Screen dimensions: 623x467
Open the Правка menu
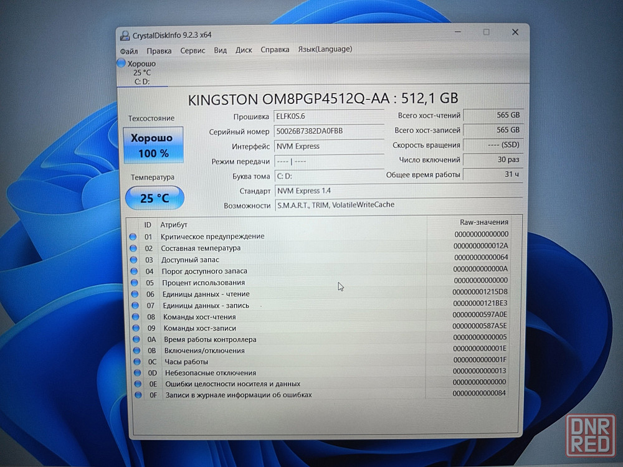coord(159,50)
